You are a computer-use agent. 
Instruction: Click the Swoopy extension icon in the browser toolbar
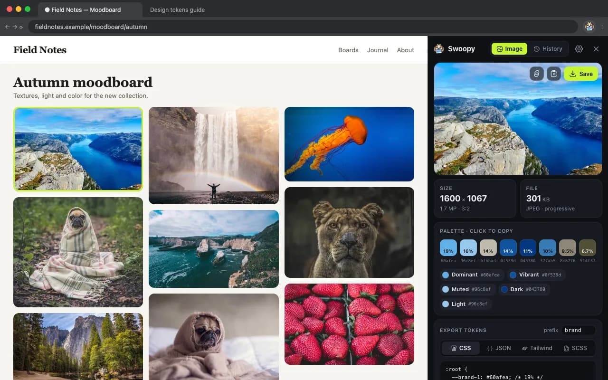tap(589, 27)
